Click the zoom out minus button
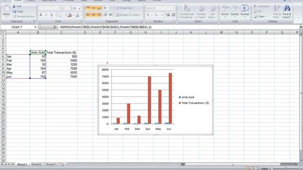 pyautogui.click(x=272, y=169)
